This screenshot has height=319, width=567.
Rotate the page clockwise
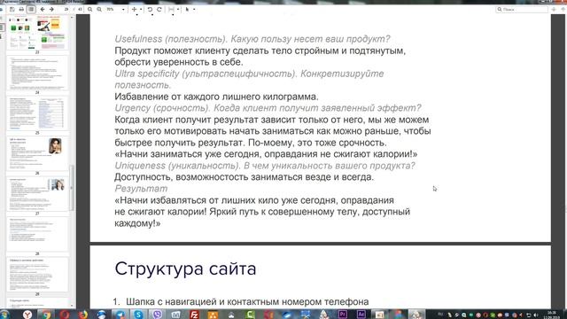coord(159,10)
